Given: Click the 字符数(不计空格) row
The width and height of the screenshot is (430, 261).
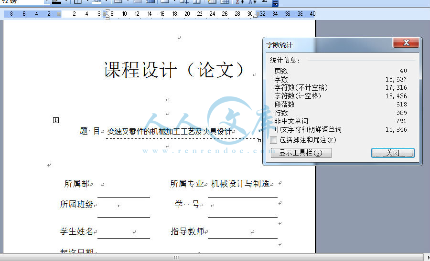Looking at the screenshot, I should click(341, 88).
